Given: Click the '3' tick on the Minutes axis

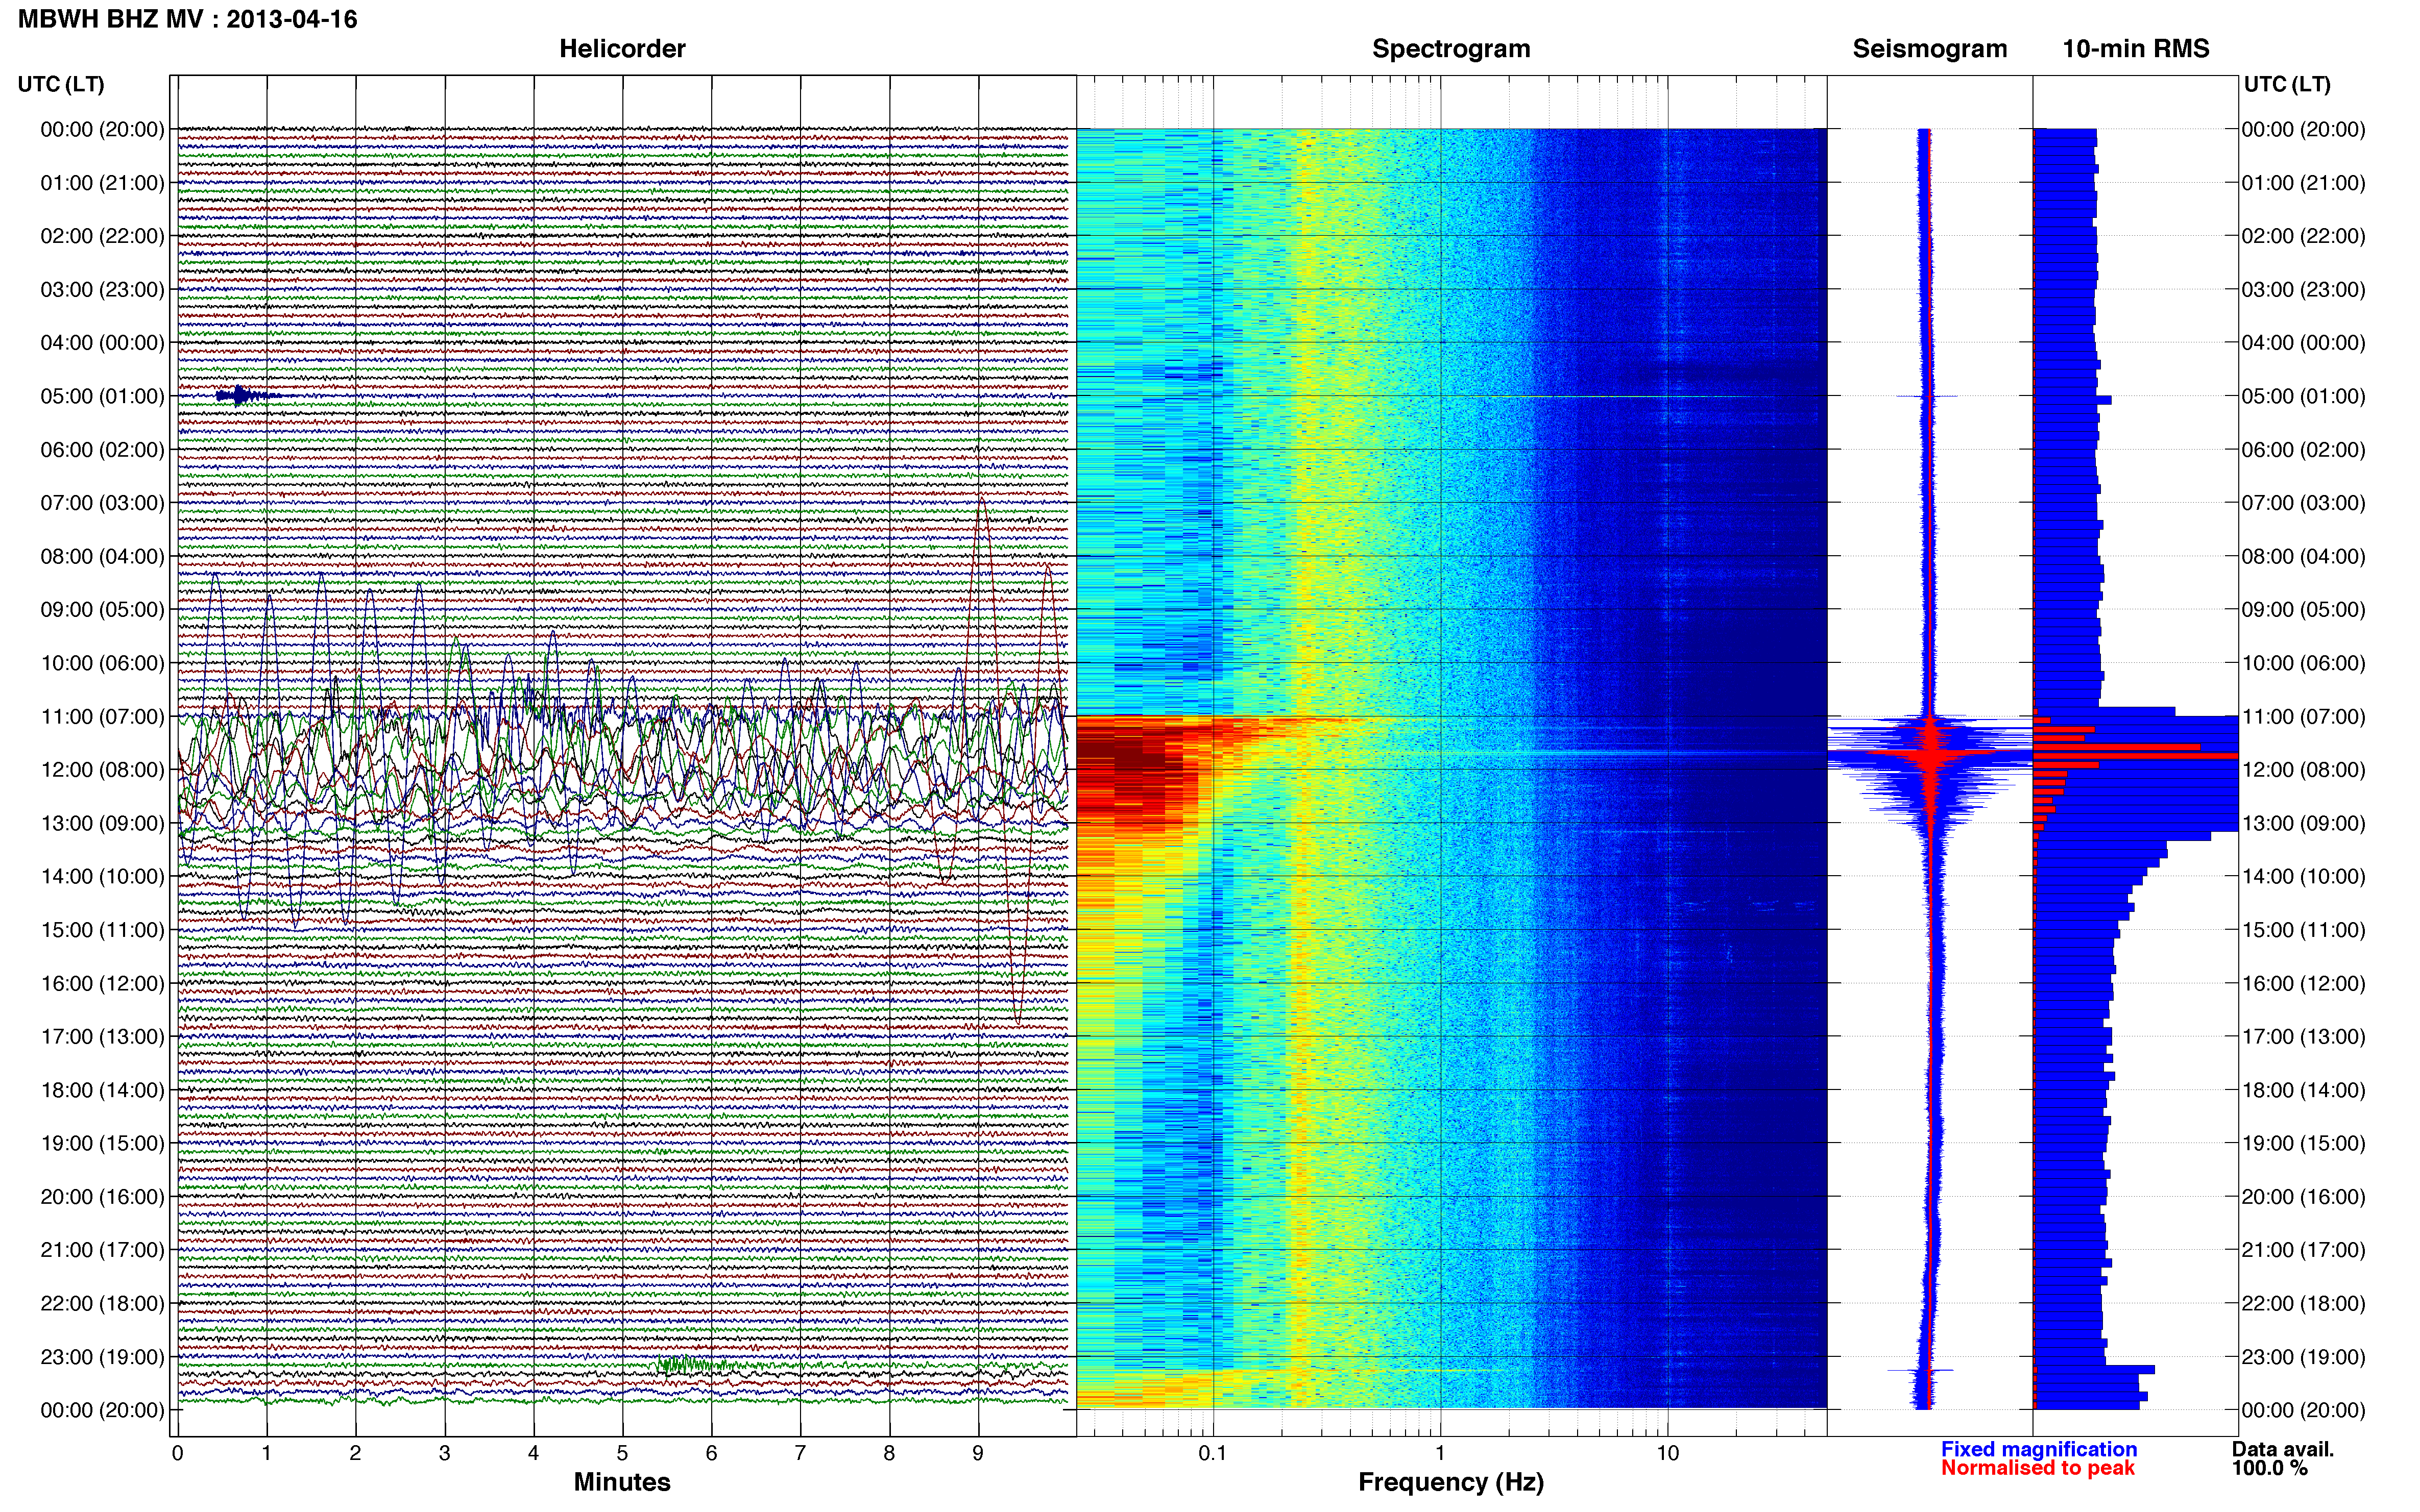Looking at the screenshot, I should pyautogui.click(x=444, y=1453).
